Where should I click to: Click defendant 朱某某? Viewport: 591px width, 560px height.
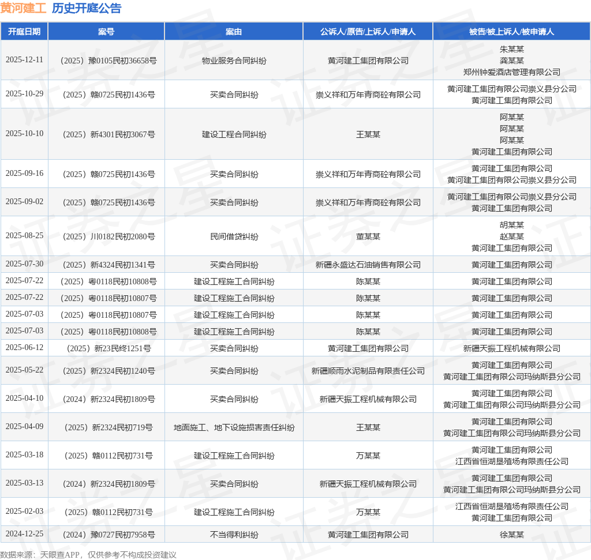click(511, 49)
